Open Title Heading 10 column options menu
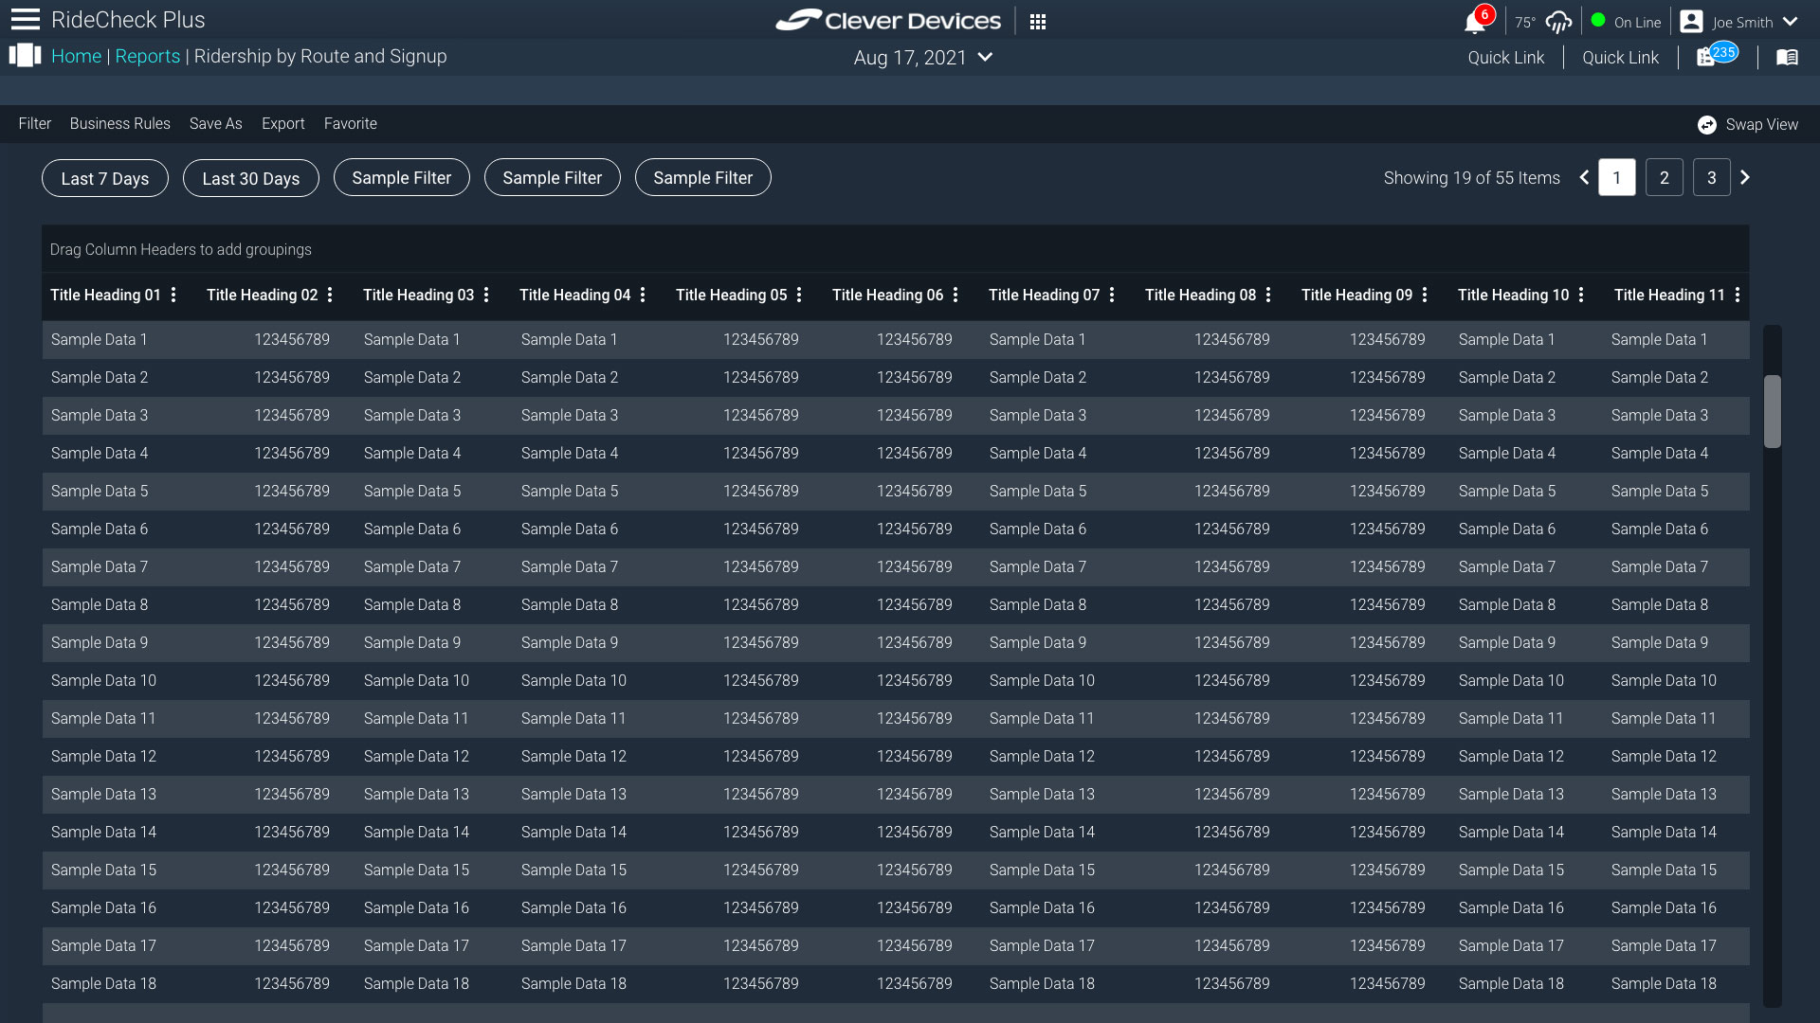The width and height of the screenshot is (1820, 1023). tap(1581, 296)
